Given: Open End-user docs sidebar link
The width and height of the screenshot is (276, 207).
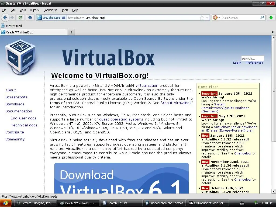Looking at the screenshot, I should pos(24,118).
